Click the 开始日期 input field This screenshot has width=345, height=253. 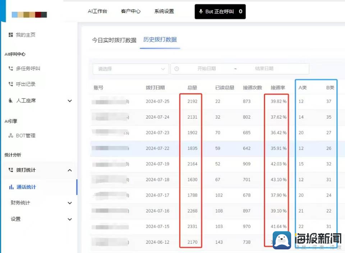tap(207, 69)
